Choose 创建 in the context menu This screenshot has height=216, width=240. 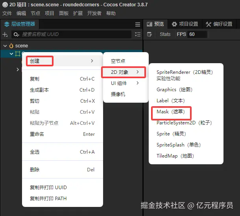[x=63, y=61]
